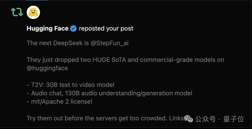Open the @StepFun_ai mention
Viewport: 252px width, 129px height.
coord(110,43)
